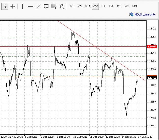159x140 pixels.
Task: Click the 5 Dec 13:30 time label
Action: [47, 137]
